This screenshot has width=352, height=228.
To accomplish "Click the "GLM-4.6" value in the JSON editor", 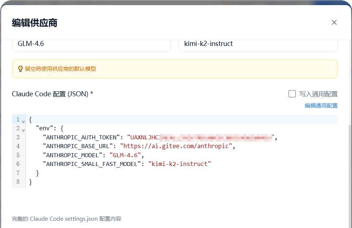I will tap(125, 155).
